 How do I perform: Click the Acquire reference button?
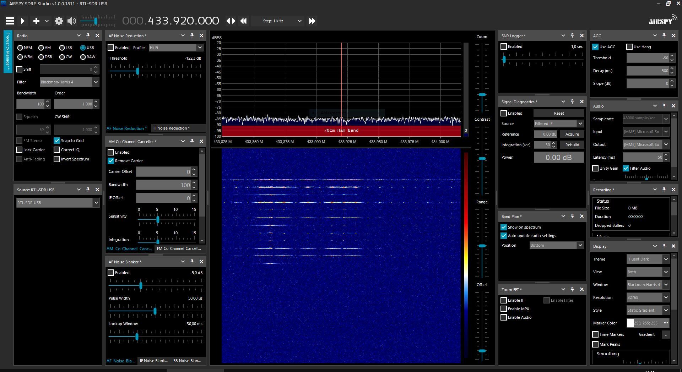coord(572,134)
